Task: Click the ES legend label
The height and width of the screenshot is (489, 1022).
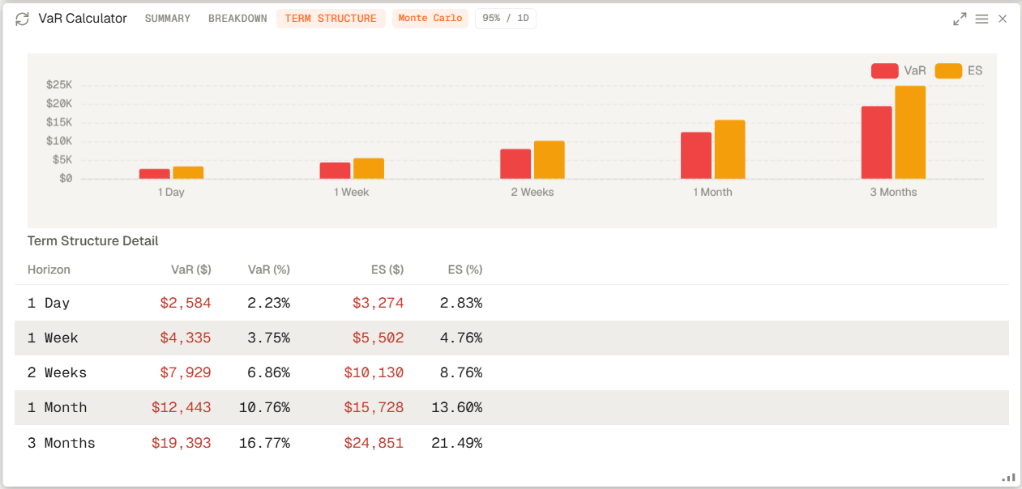Action: (x=975, y=70)
